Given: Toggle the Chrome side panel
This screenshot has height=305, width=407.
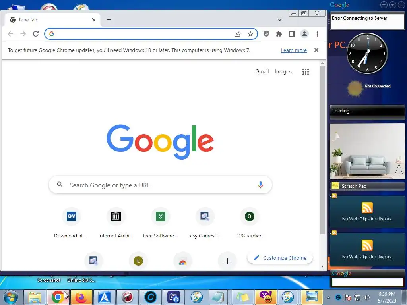Looking at the screenshot, I should 291,34.
